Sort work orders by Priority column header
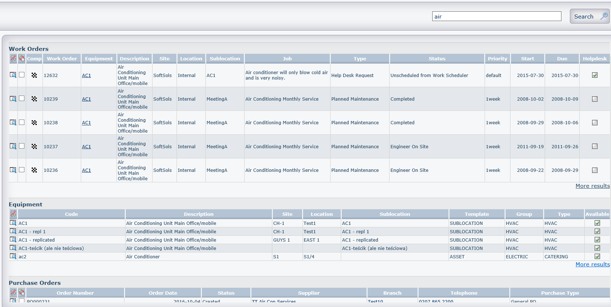 497,58
